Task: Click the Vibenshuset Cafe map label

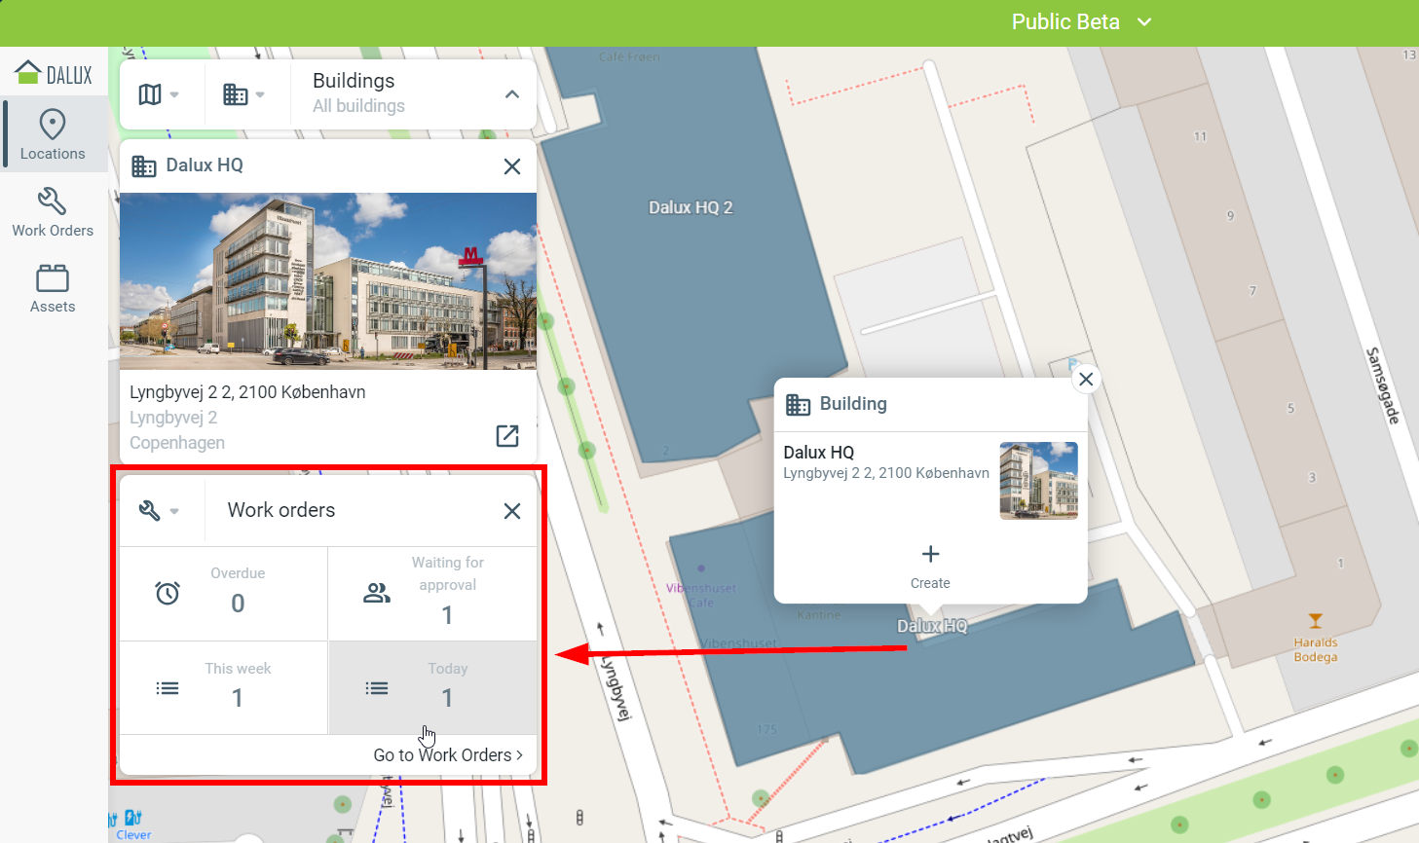Action: click(701, 595)
